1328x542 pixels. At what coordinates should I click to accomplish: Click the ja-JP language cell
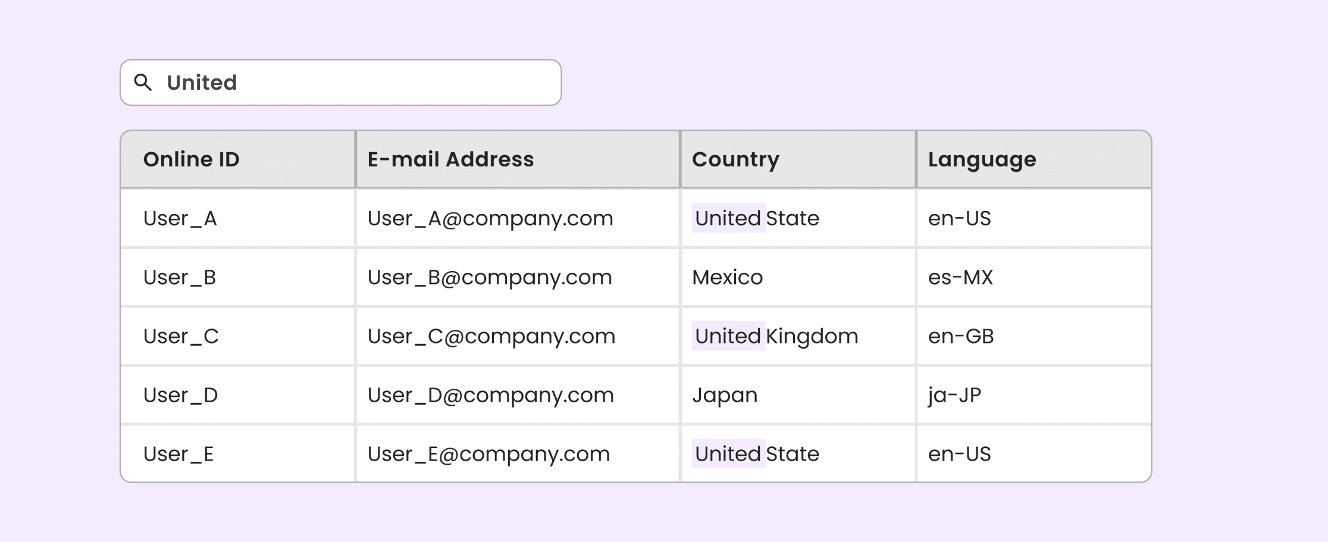coord(1034,395)
